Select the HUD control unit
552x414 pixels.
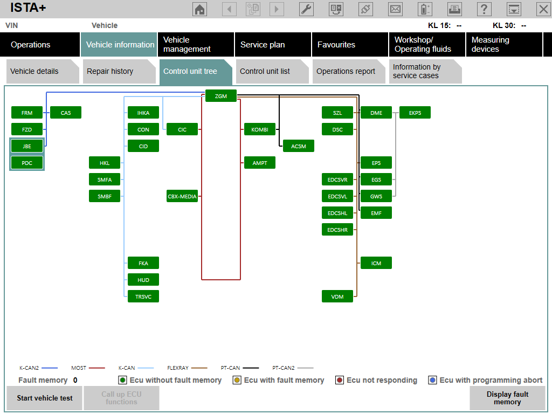(x=143, y=280)
